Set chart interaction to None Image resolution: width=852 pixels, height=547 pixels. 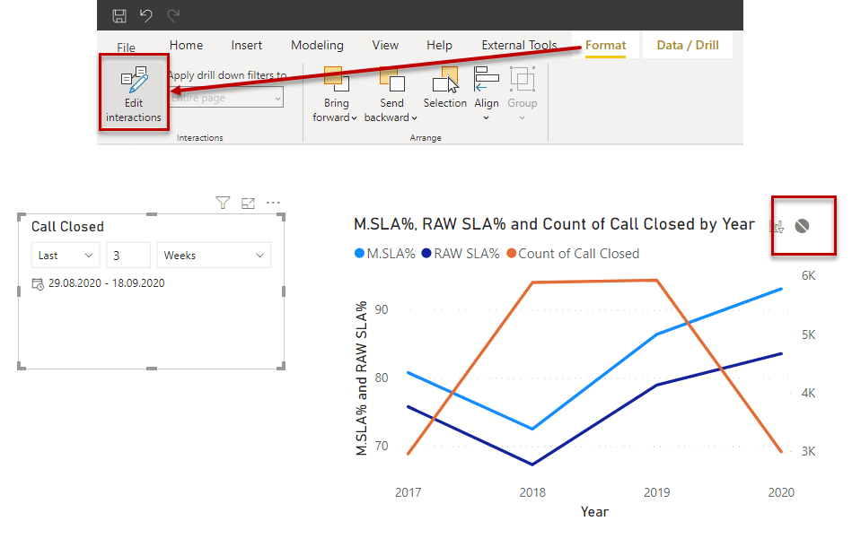point(802,226)
